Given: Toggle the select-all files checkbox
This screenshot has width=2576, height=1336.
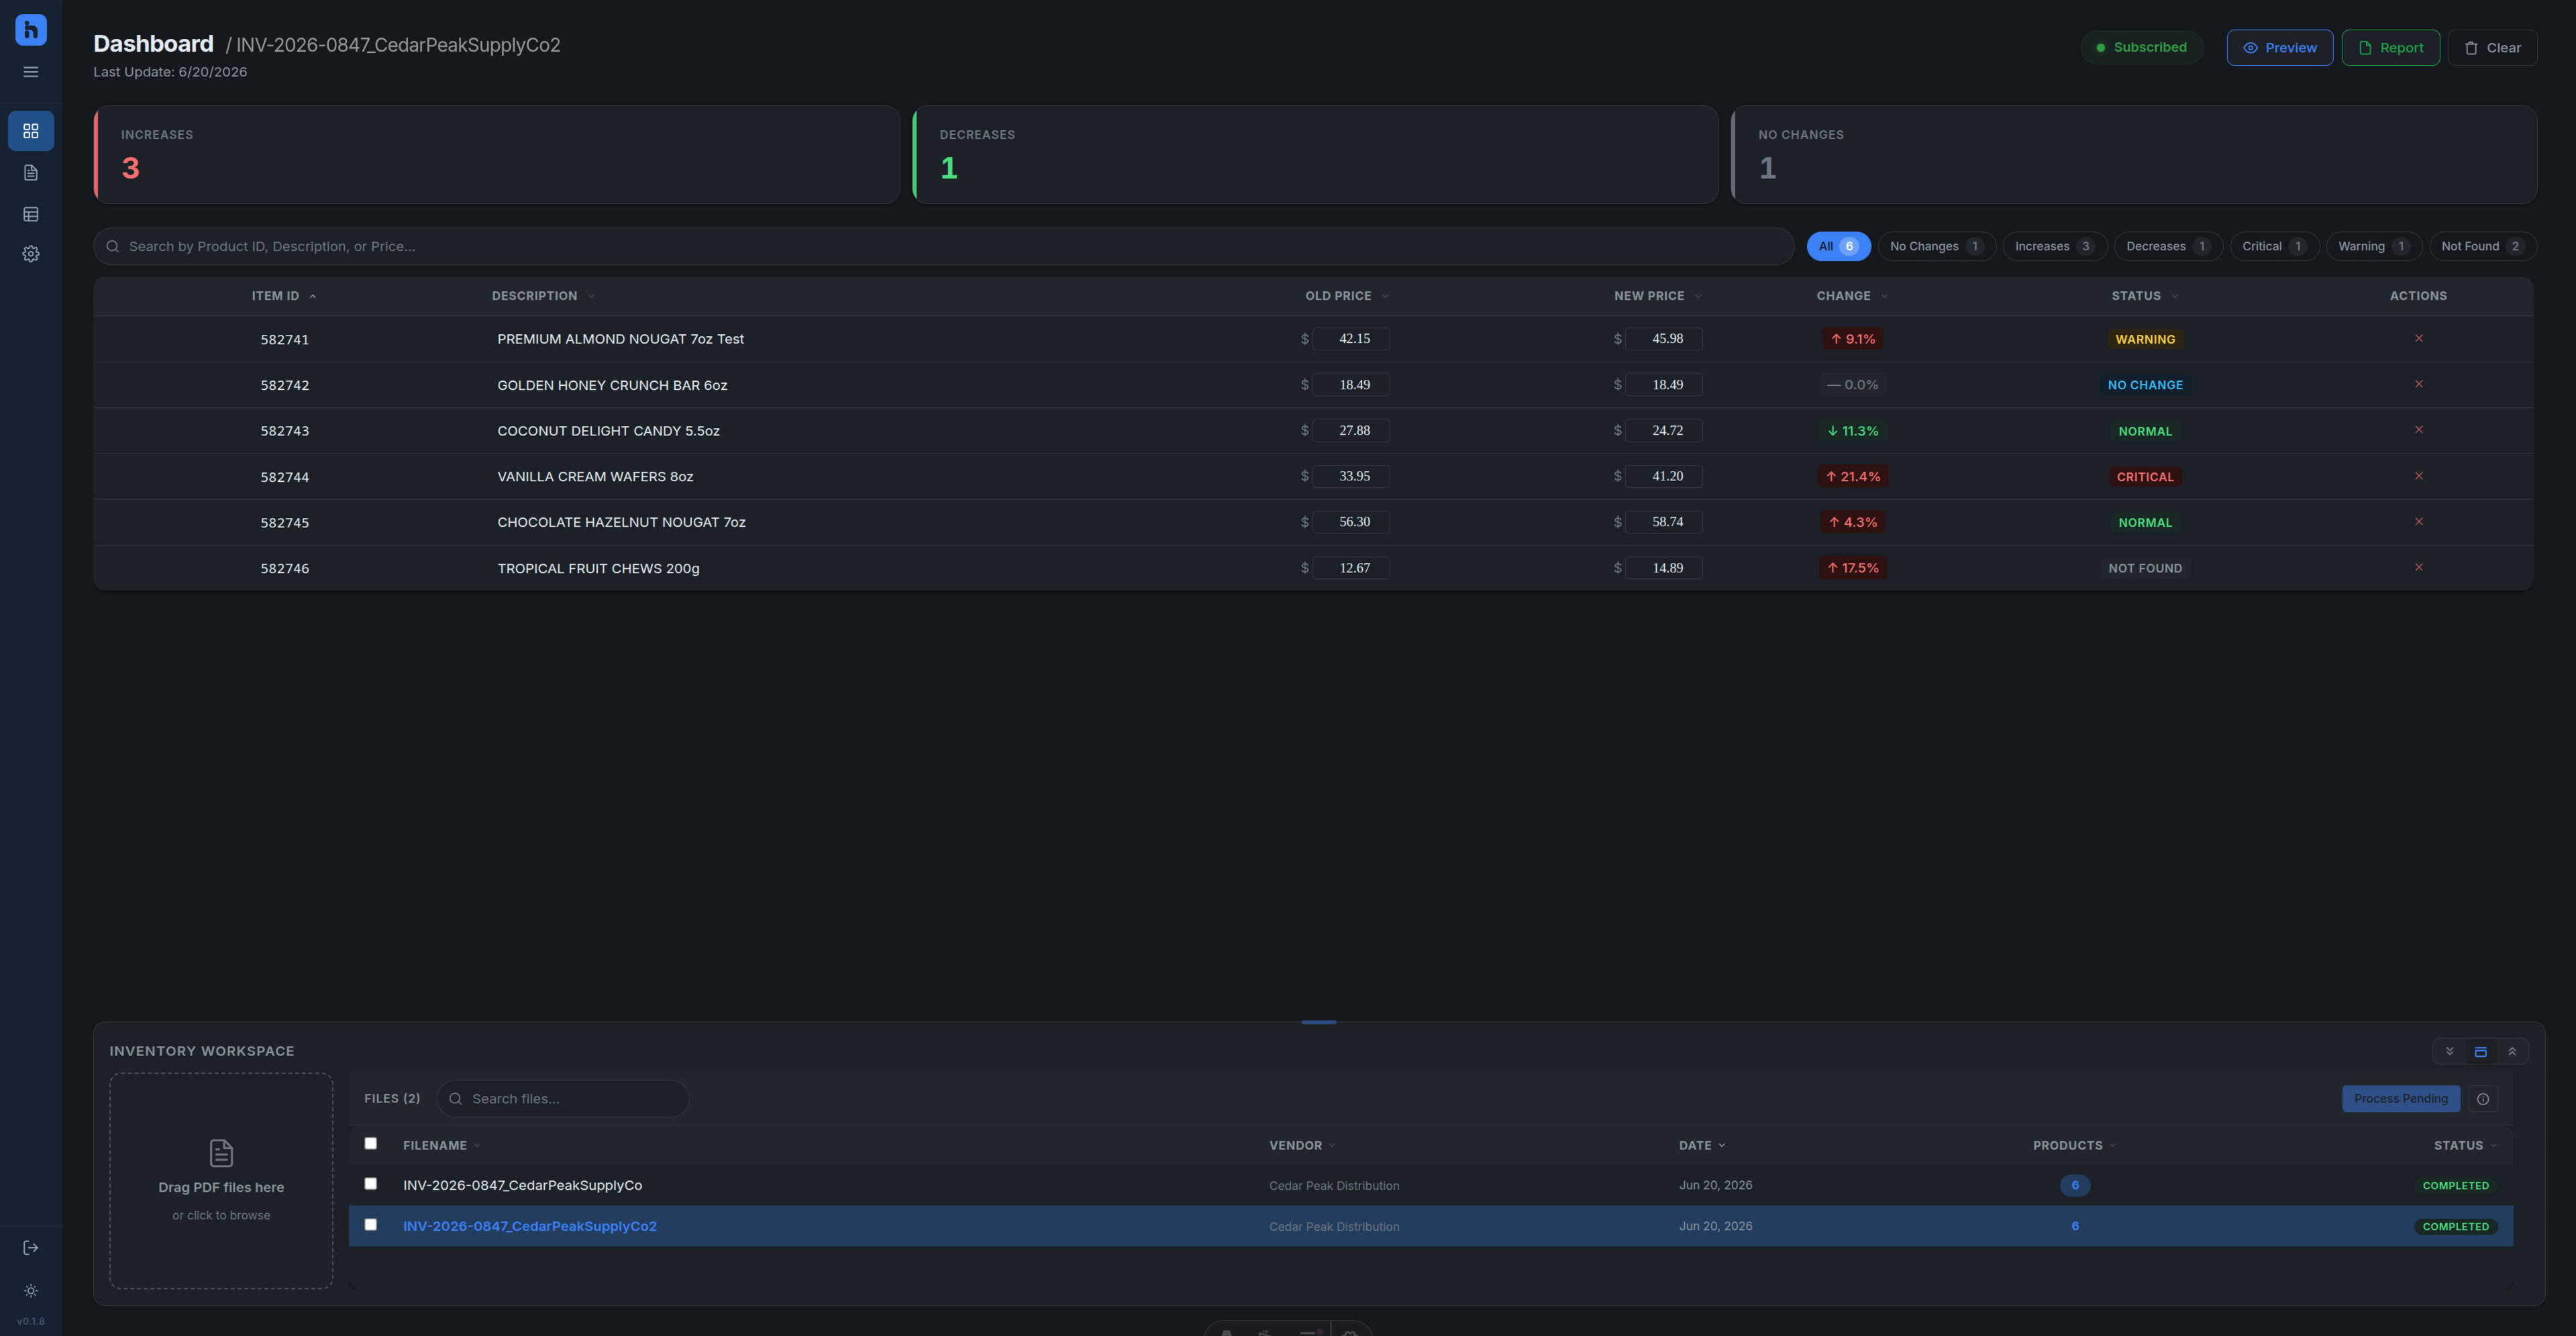Looking at the screenshot, I should 371,1143.
